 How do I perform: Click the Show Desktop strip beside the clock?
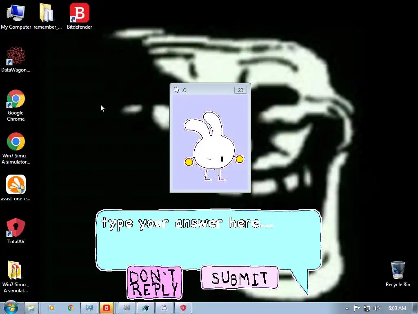[415, 308]
